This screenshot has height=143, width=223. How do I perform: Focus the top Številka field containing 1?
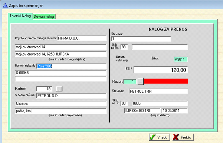141,39
